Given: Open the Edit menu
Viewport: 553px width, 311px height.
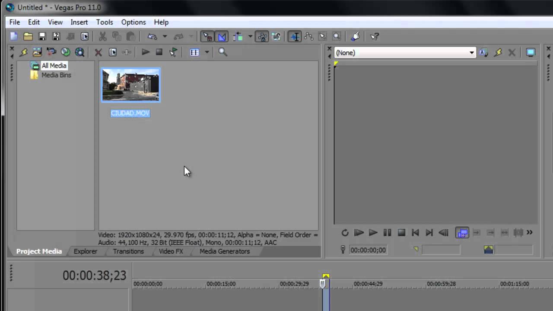Looking at the screenshot, I should pos(34,22).
